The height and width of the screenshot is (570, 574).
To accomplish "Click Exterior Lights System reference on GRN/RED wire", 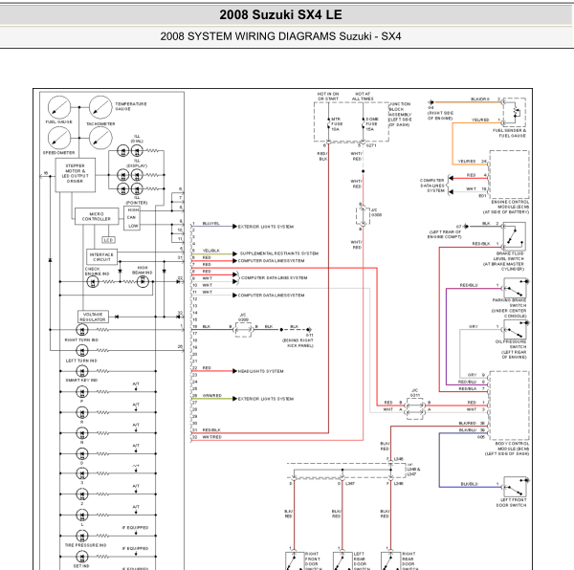I will coord(266,399).
